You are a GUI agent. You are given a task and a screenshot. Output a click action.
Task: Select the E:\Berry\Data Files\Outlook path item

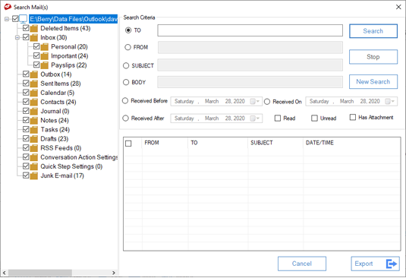coord(74,19)
